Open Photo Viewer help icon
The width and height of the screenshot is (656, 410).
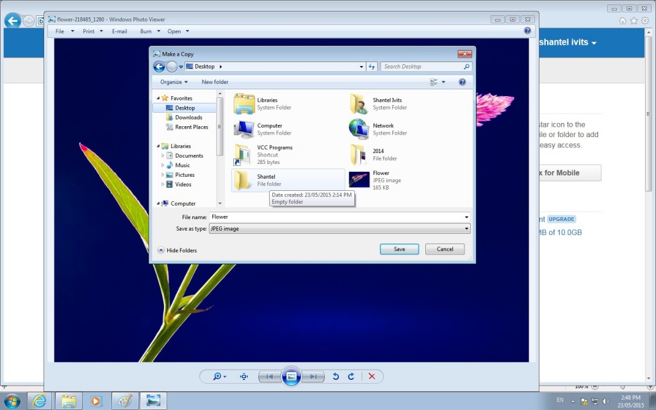(528, 31)
